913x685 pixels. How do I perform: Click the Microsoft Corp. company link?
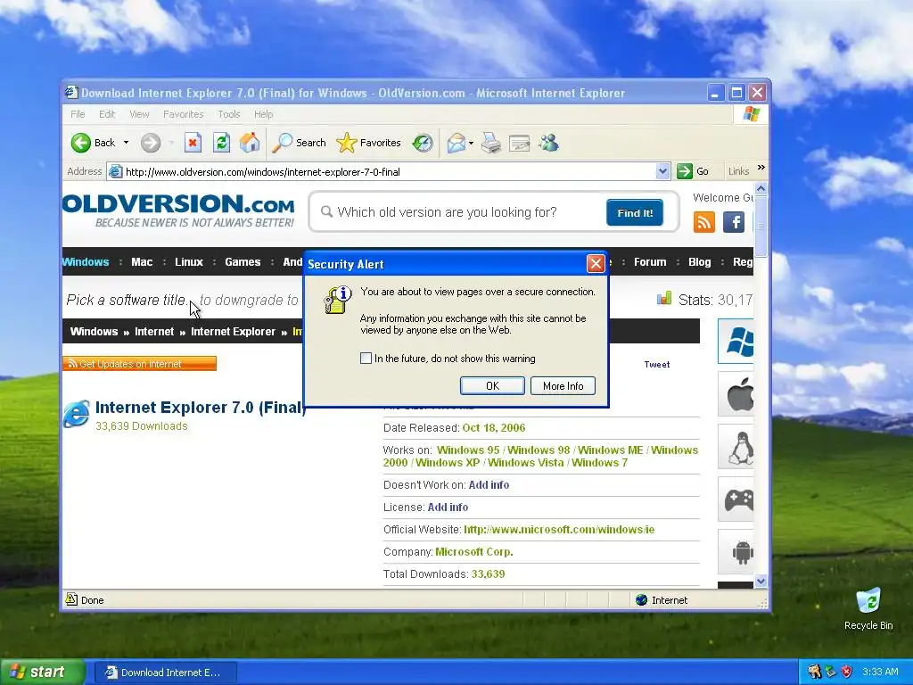474,551
